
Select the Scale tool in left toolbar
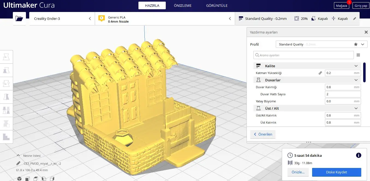point(6,70)
